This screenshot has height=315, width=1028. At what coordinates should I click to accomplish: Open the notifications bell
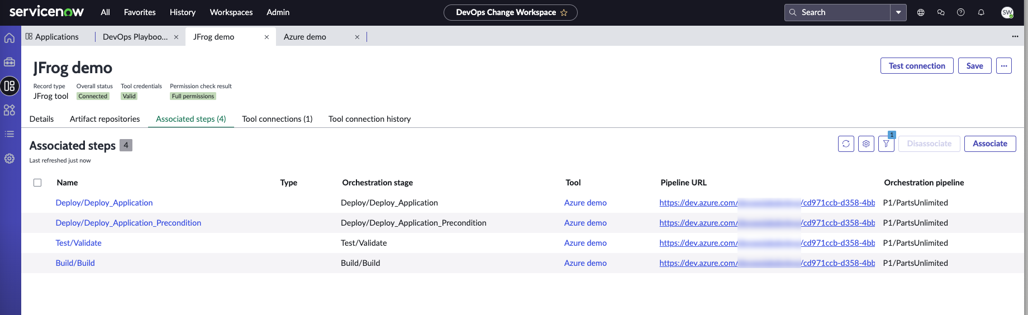pos(981,12)
